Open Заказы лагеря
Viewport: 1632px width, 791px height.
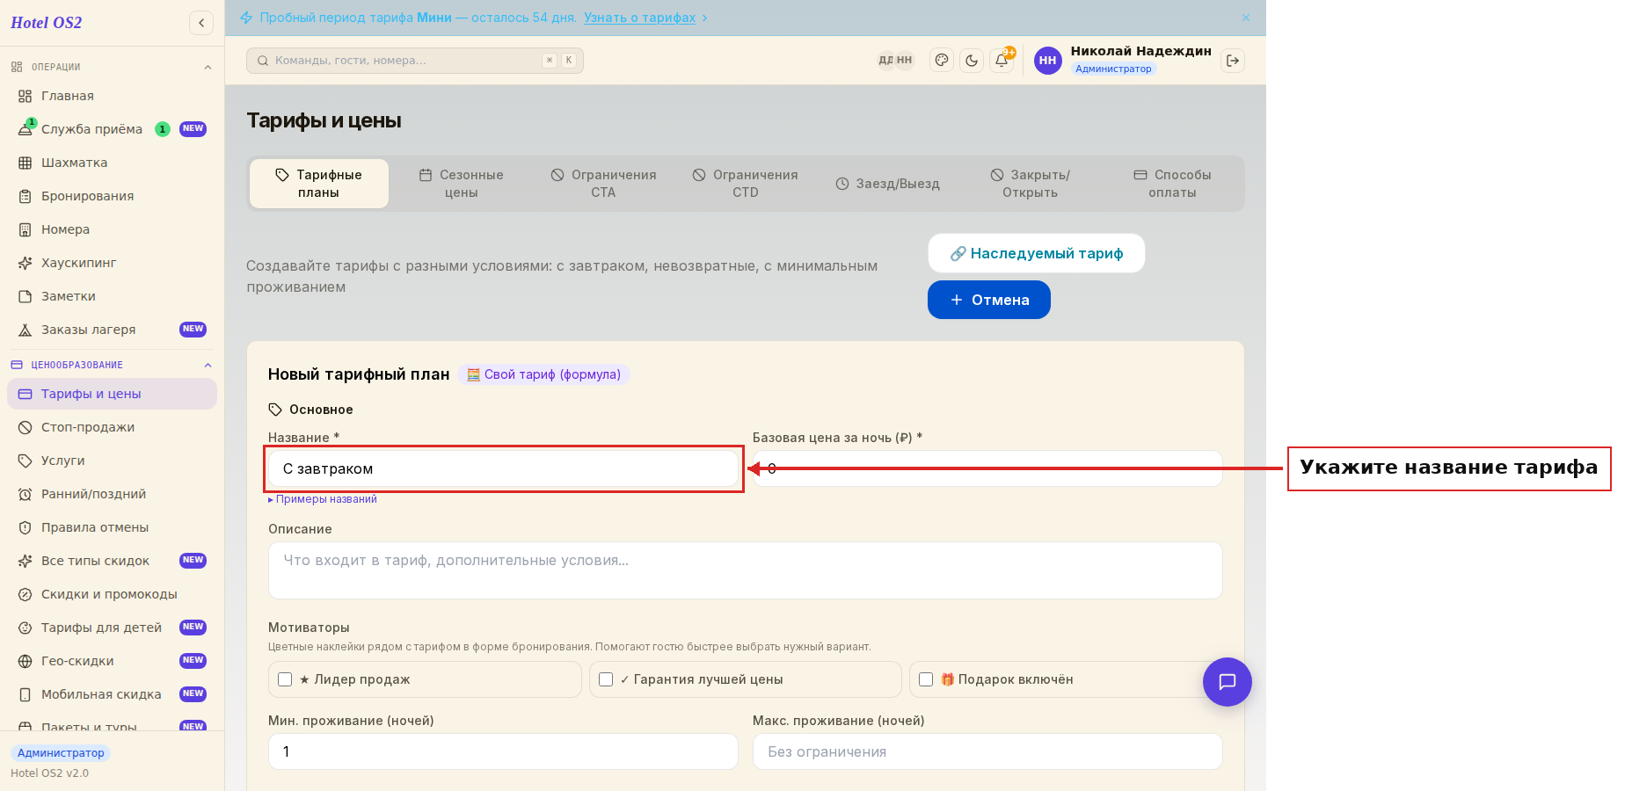click(x=112, y=330)
